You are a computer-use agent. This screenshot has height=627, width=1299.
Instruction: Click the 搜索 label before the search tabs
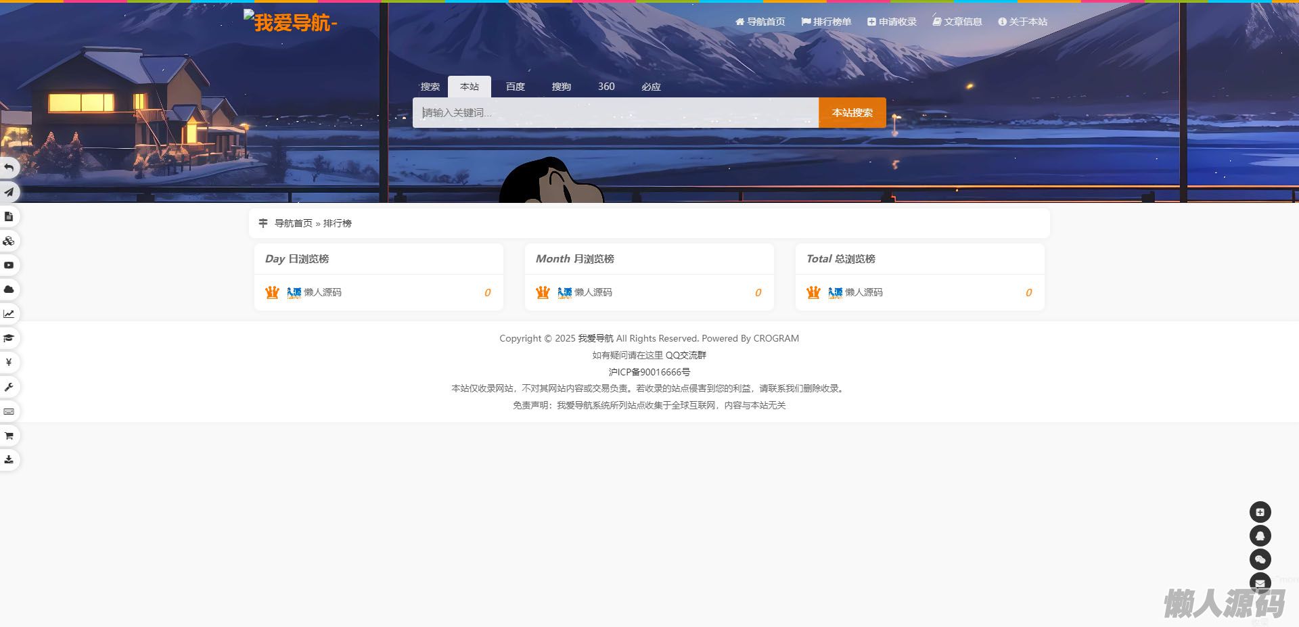430,87
